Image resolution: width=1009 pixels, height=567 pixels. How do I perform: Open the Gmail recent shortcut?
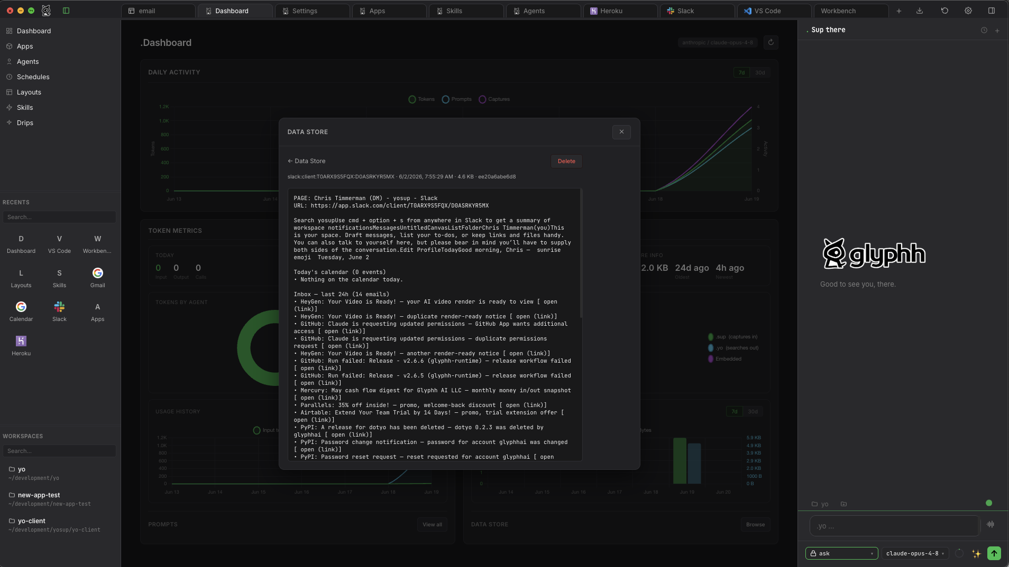coord(97,279)
